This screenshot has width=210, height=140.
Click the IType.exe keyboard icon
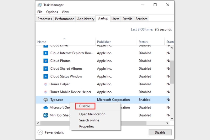tap(46, 100)
